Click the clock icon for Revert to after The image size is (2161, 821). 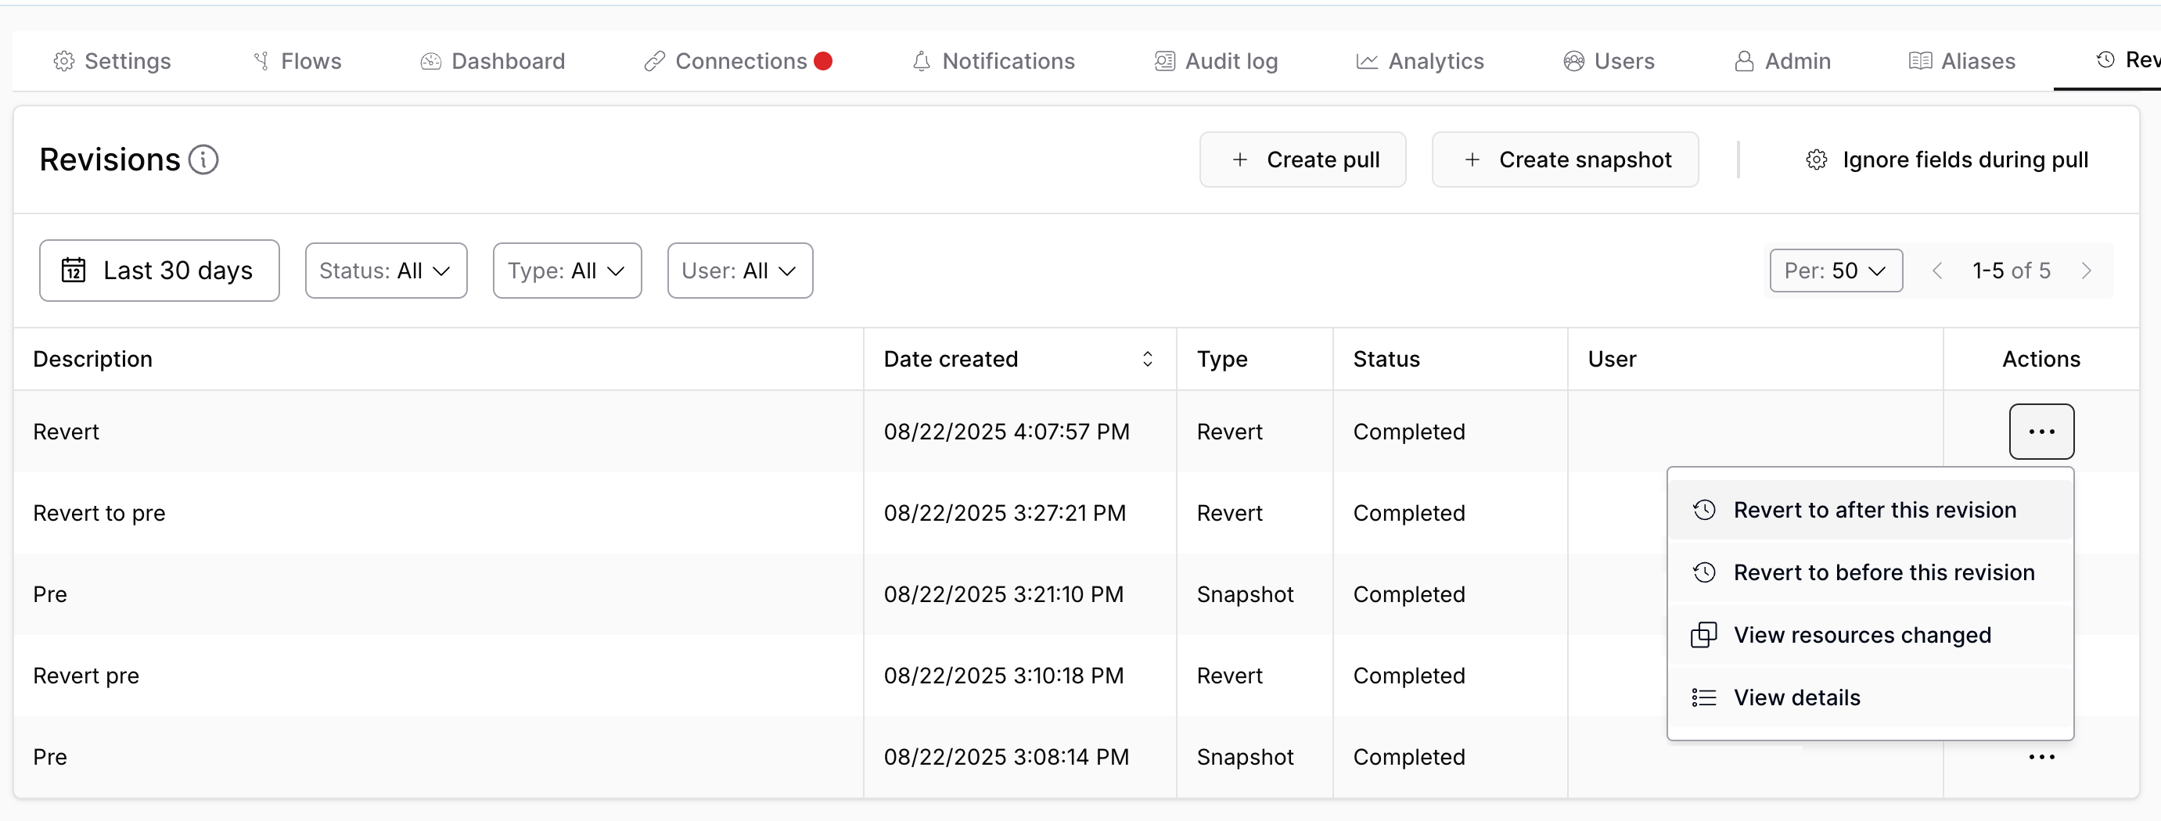[x=1704, y=510]
